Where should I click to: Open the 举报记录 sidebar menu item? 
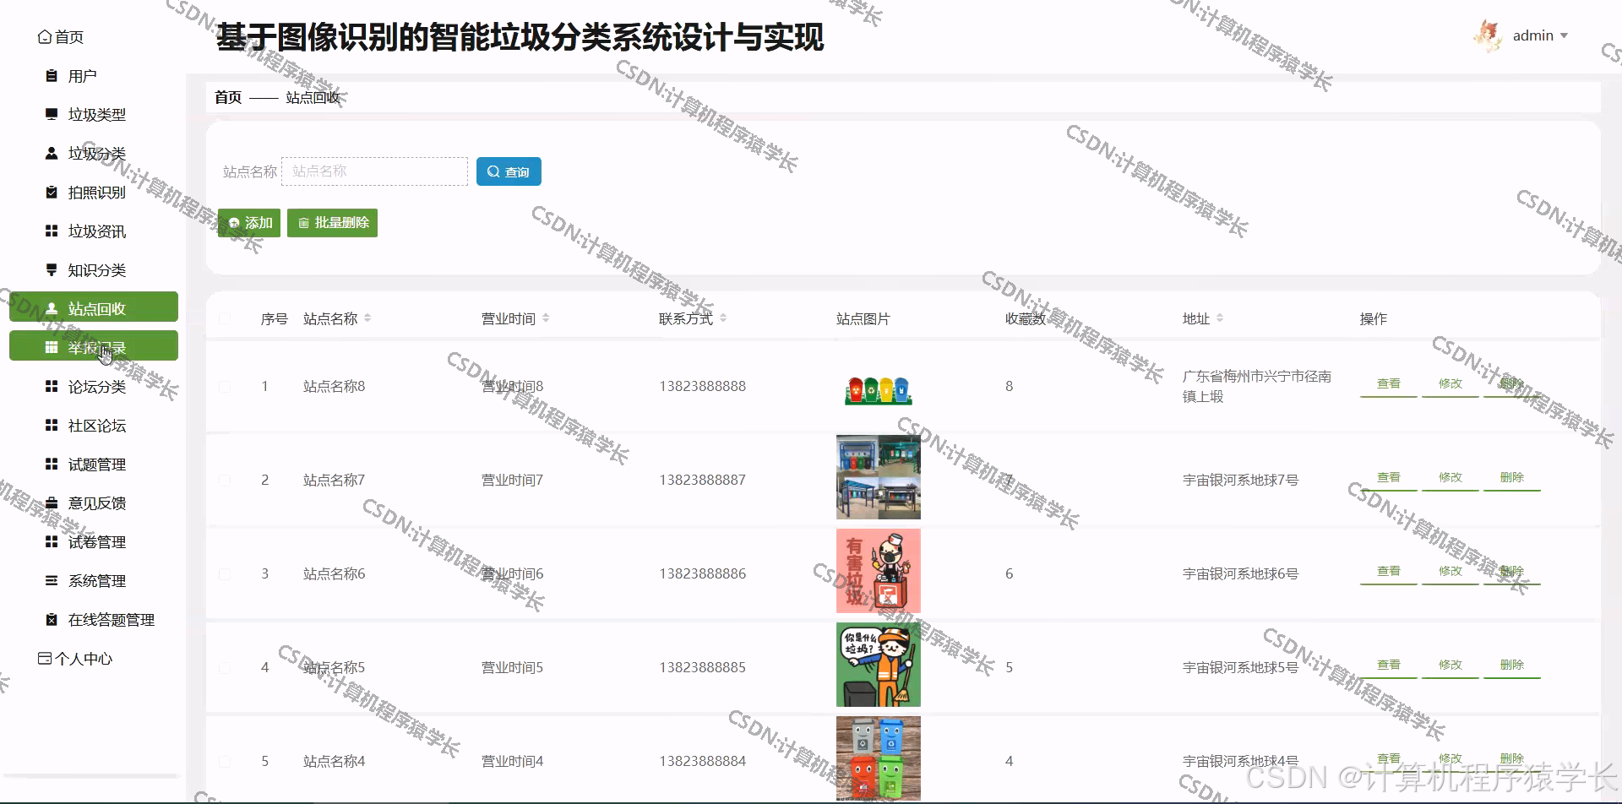click(94, 345)
